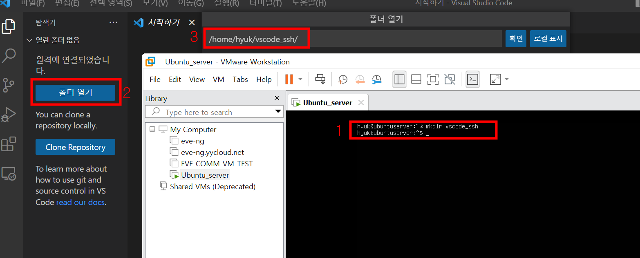Send Ctrl+Alt+Del to the VM icon

click(x=320, y=79)
